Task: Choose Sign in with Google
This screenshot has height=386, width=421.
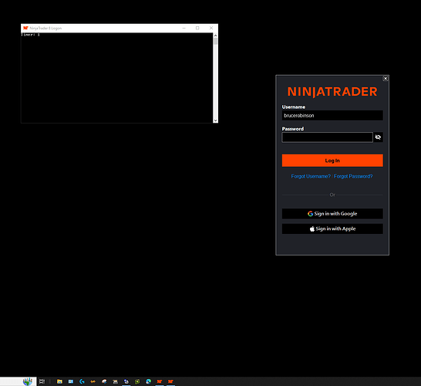Action: tap(332, 214)
